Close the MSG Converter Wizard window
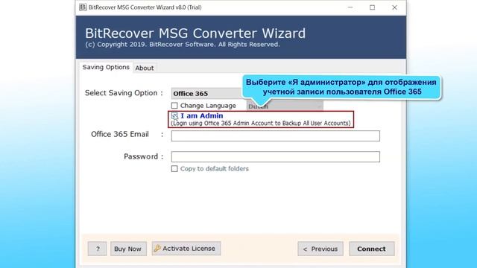 tap(394, 7)
